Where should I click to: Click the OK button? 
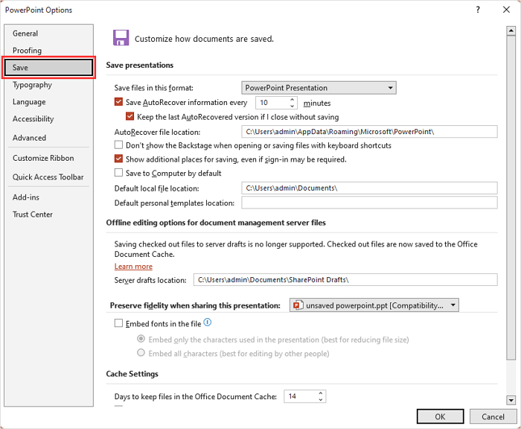440,416
